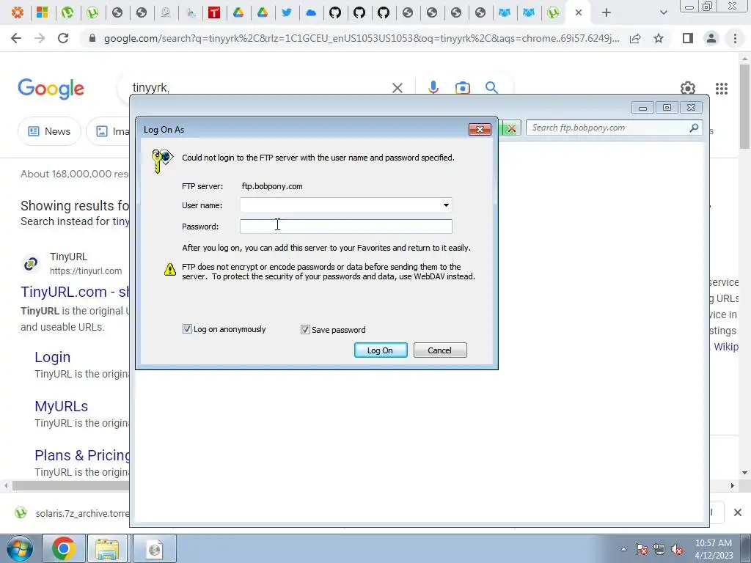Open the Login sitelink
751x563 pixels.
[x=53, y=357]
